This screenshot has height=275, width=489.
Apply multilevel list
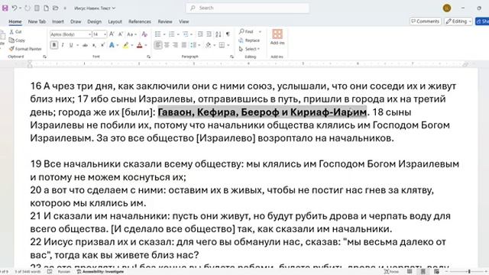tap(186, 34)
